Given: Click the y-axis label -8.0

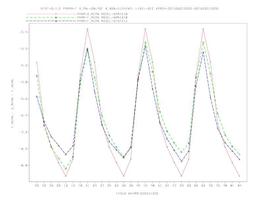Looking at the screenshot, I should 23,149.
